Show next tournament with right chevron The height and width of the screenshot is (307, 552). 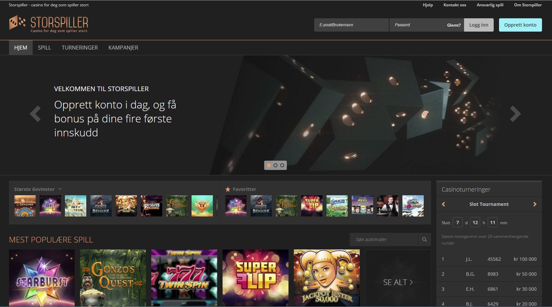(535, 204)
